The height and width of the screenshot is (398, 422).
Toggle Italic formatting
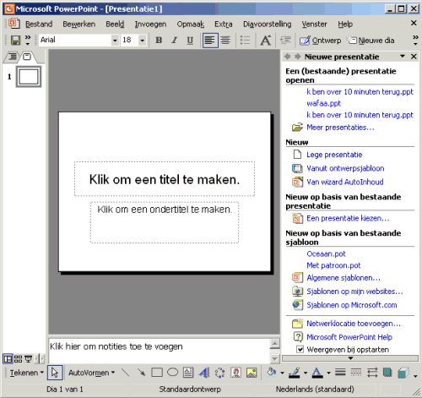pyautogui.click(x=175, y=41)
